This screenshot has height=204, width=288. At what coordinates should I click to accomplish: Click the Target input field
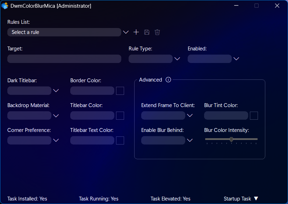click(x=64, y=59)
